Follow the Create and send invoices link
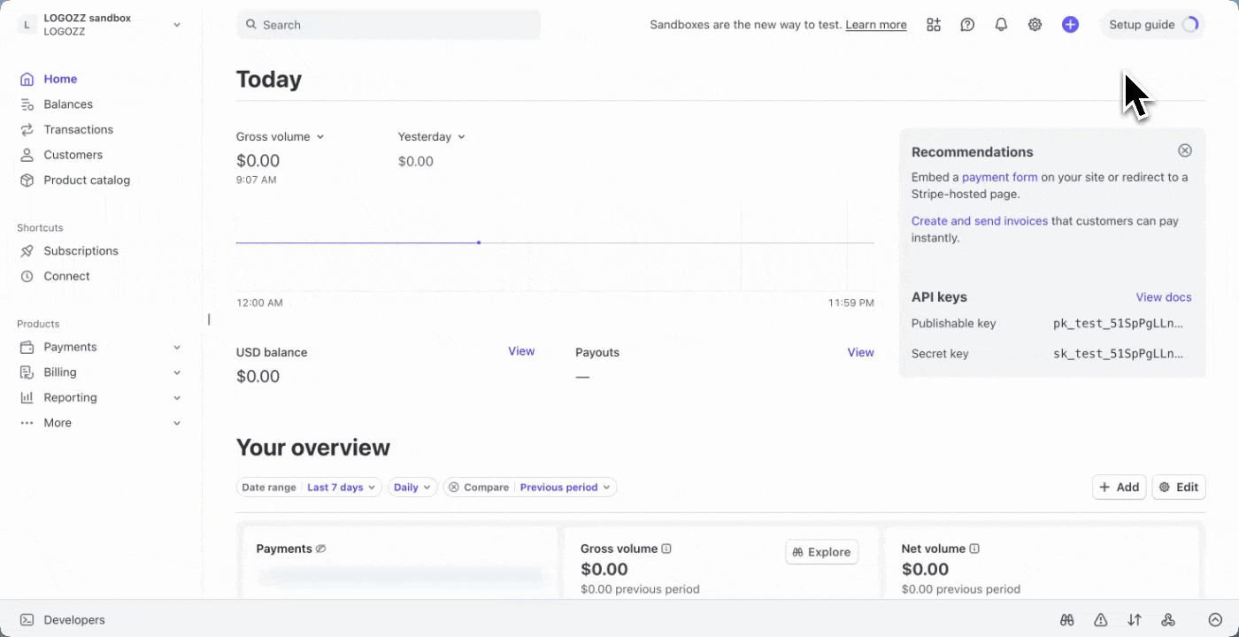 click(979, 221)
